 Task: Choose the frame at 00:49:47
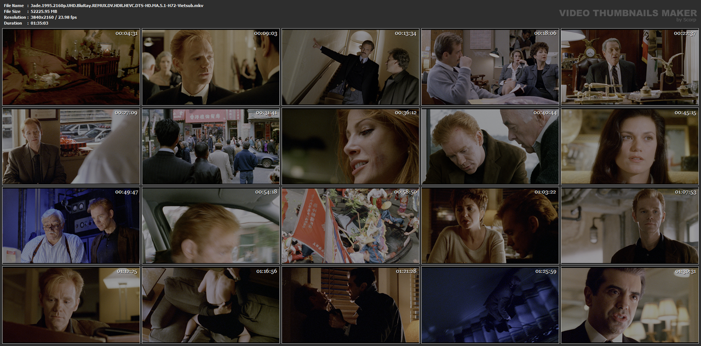coord(71,226)
